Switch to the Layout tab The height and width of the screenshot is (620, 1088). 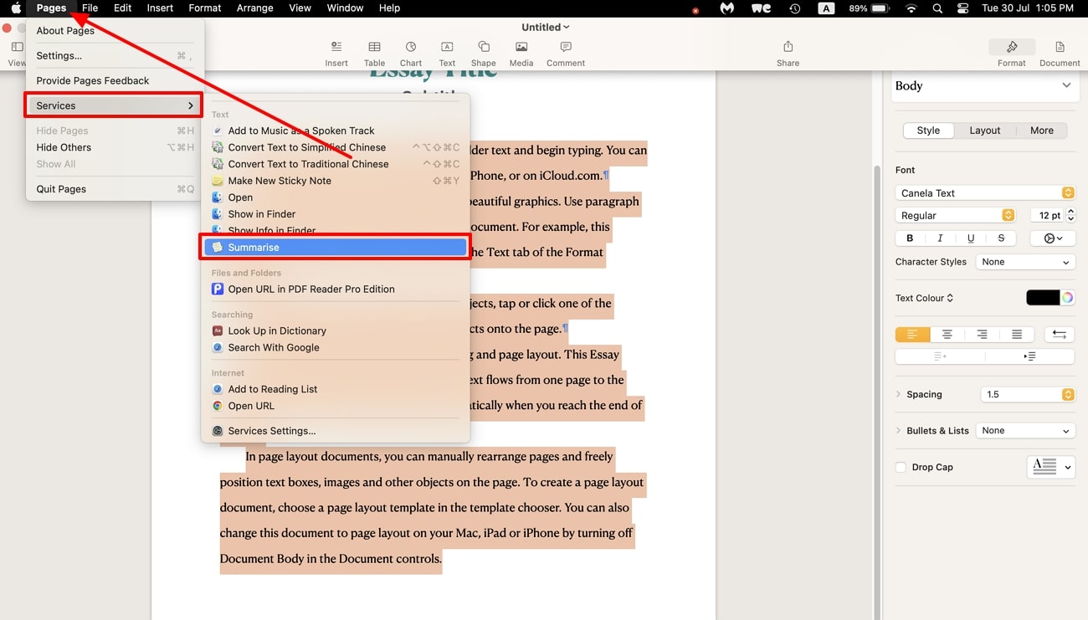[x=985, y=131]
